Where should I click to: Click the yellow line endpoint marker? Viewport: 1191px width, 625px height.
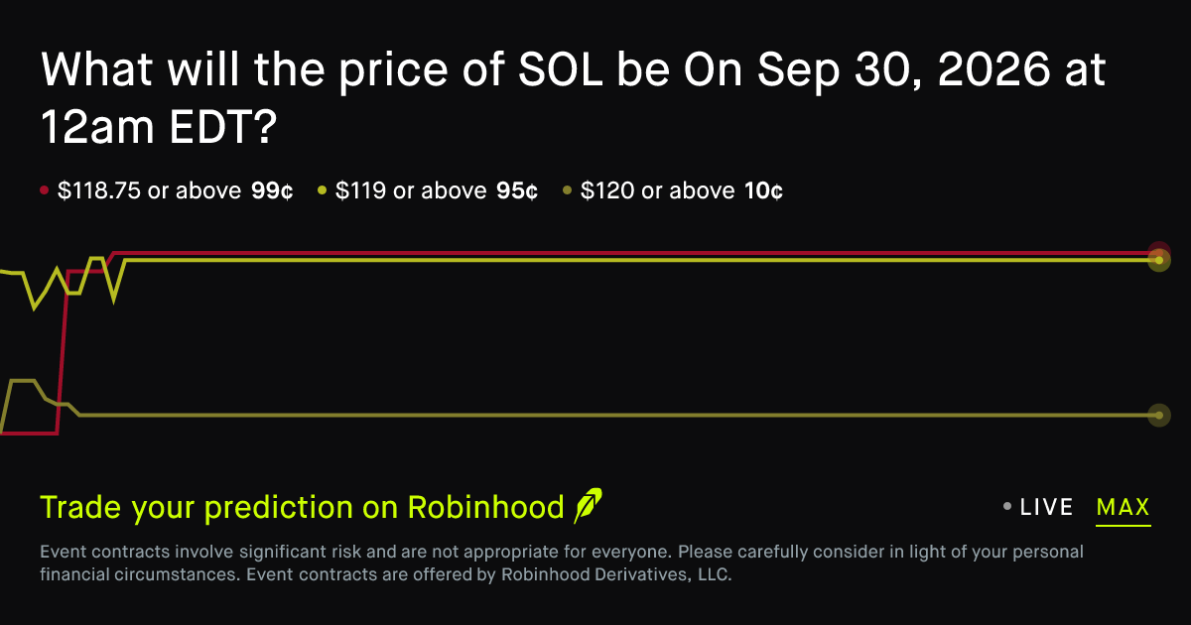[1159, 260]
